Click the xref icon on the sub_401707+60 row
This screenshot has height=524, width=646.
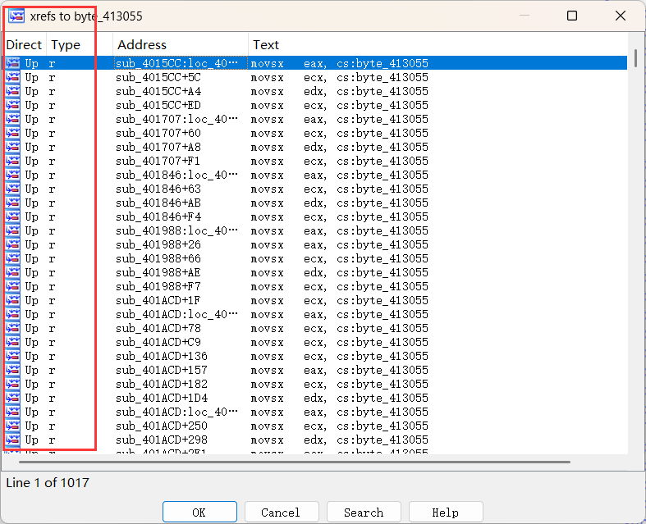click(x=13, y=133)
